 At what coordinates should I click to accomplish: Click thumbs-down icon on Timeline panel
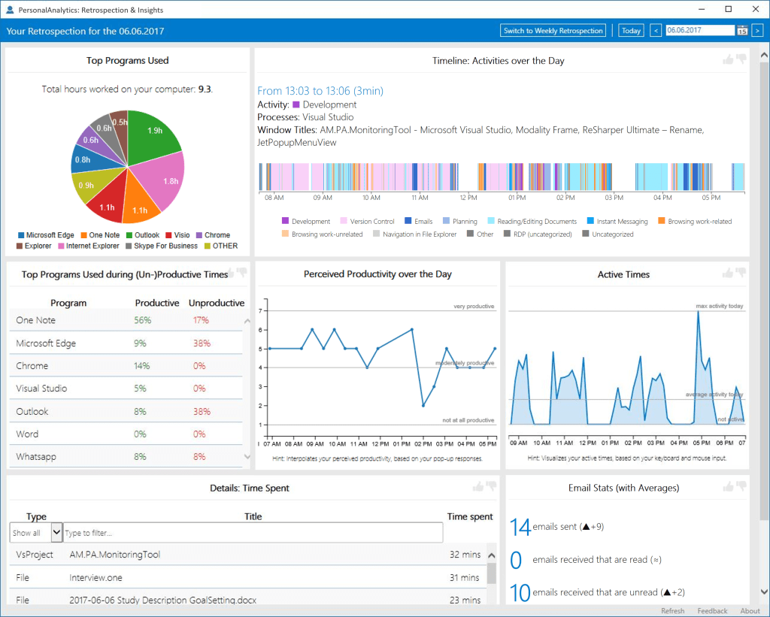(741, 59)
